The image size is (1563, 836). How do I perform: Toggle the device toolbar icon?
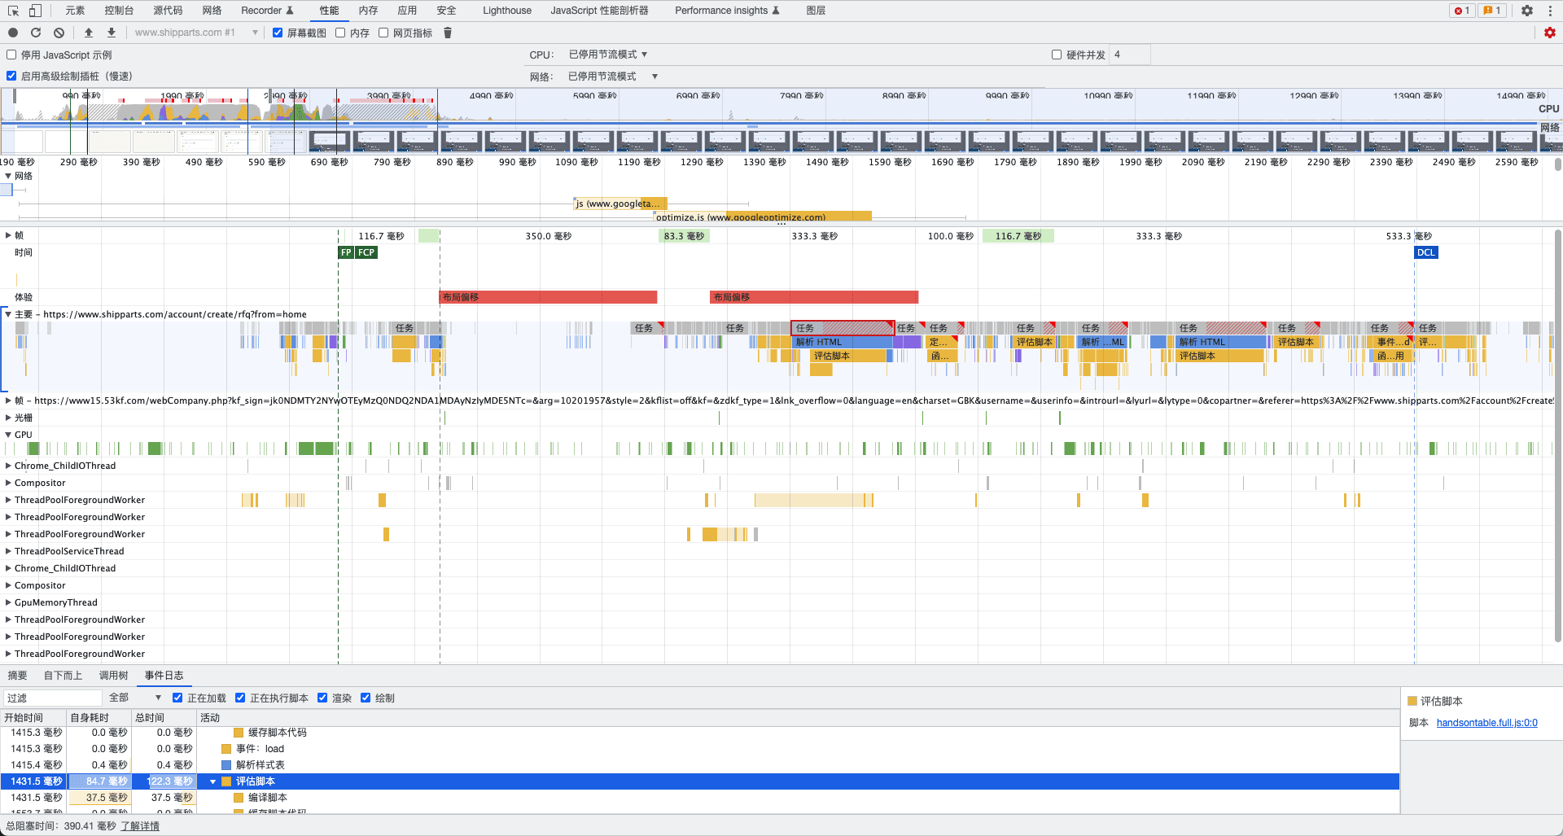point(35,11)
